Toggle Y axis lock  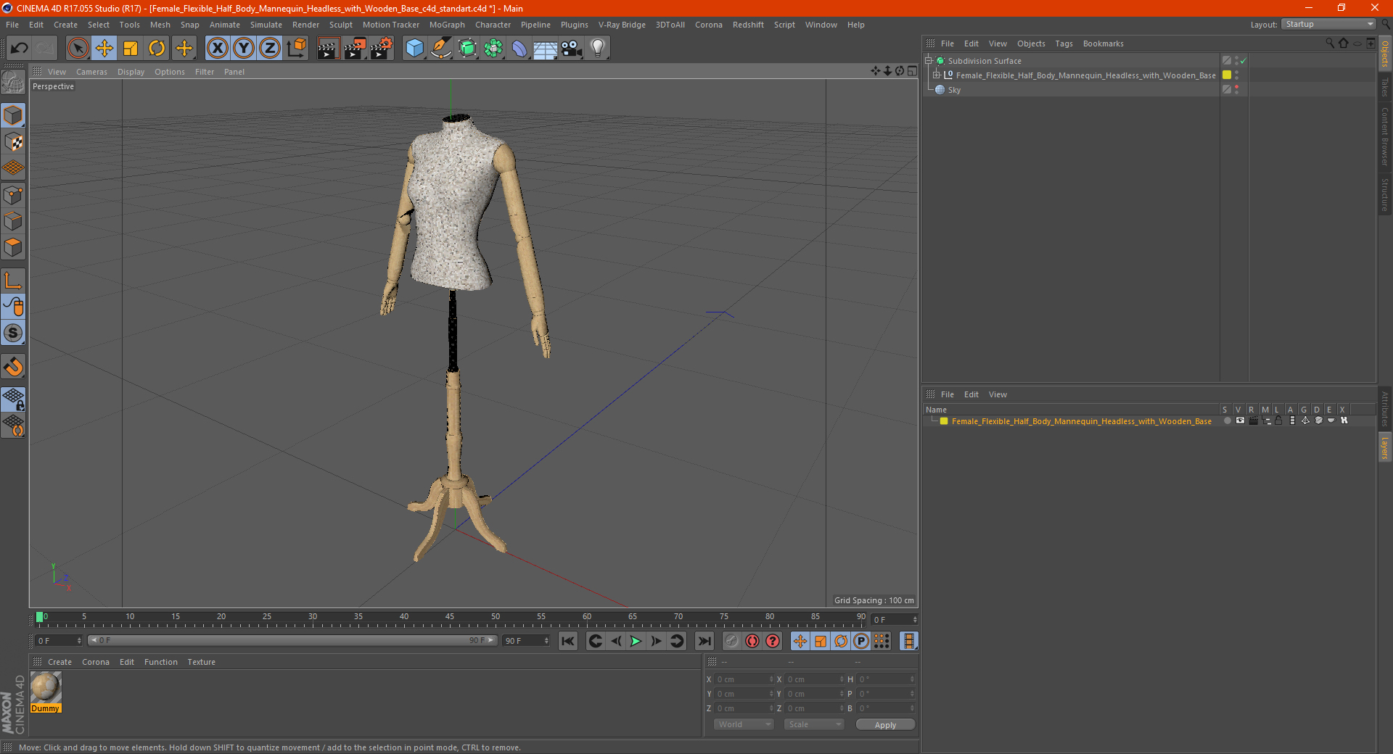pos(244,49)
